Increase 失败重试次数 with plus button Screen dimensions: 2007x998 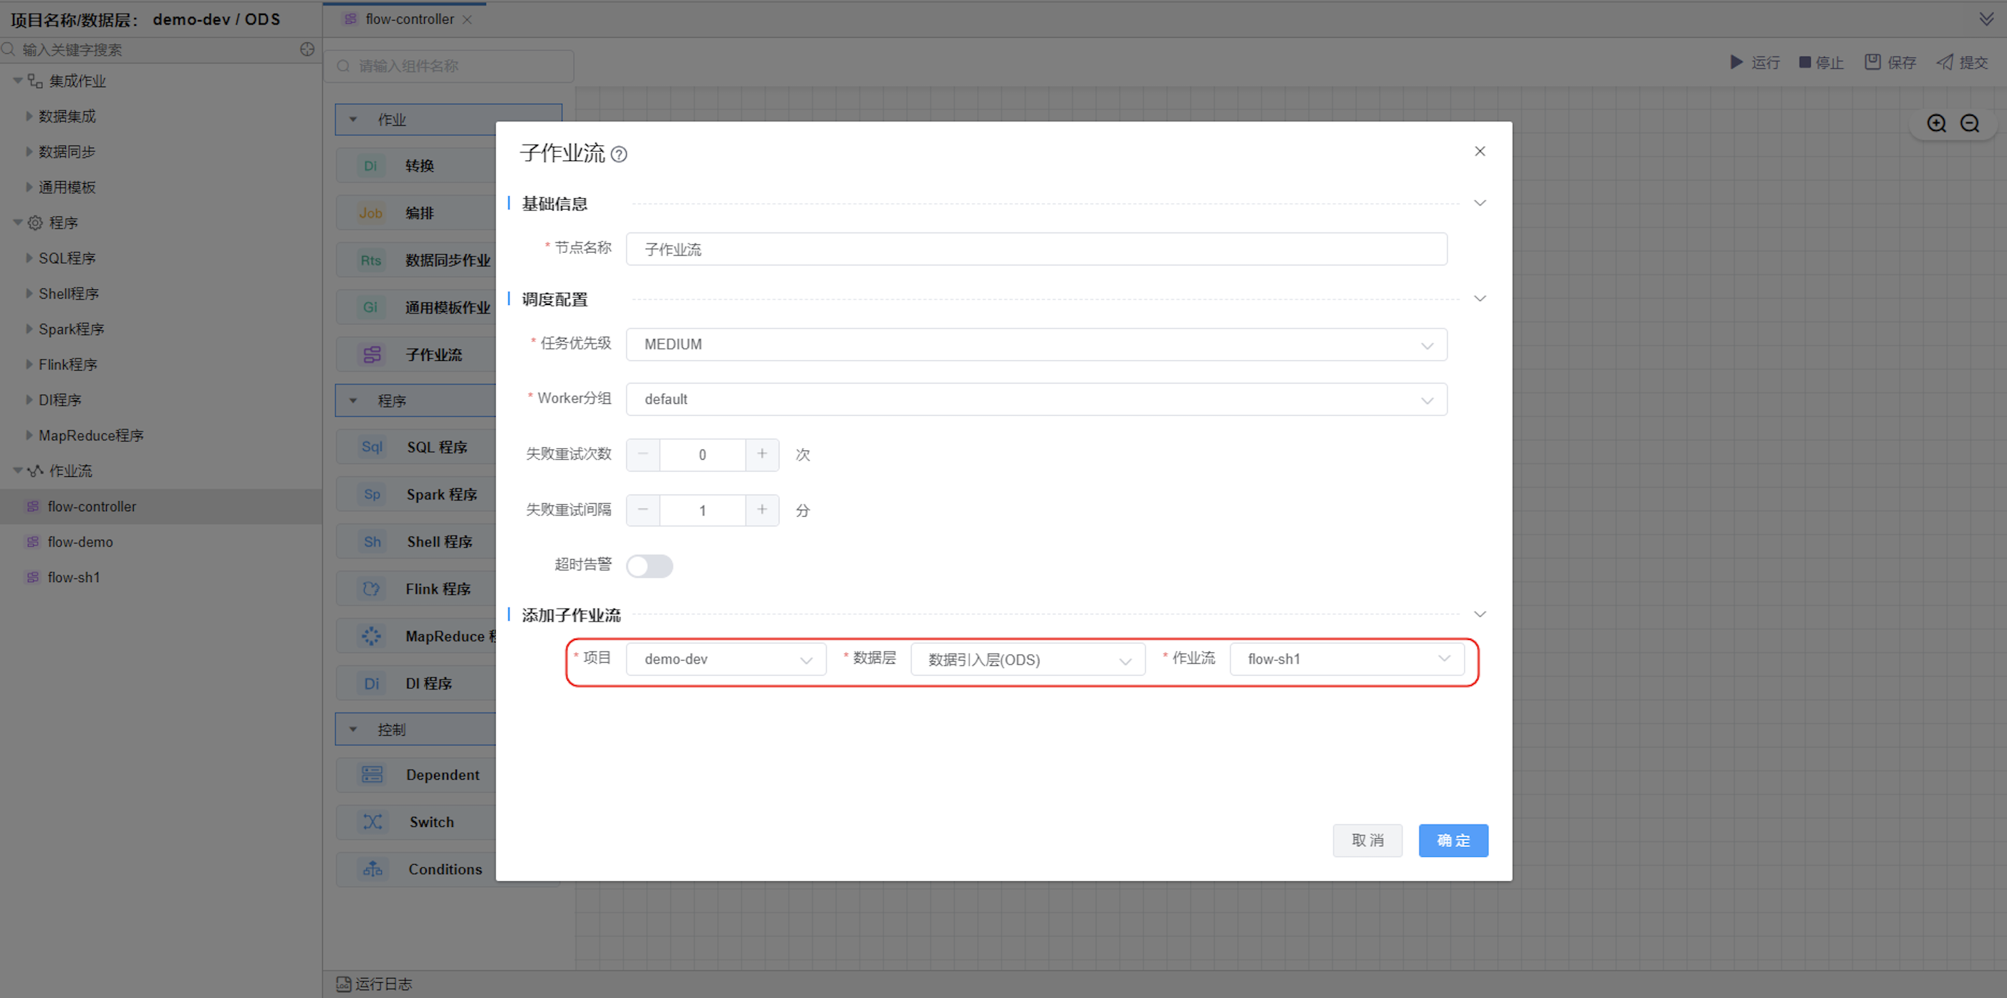tap(762, 454)
